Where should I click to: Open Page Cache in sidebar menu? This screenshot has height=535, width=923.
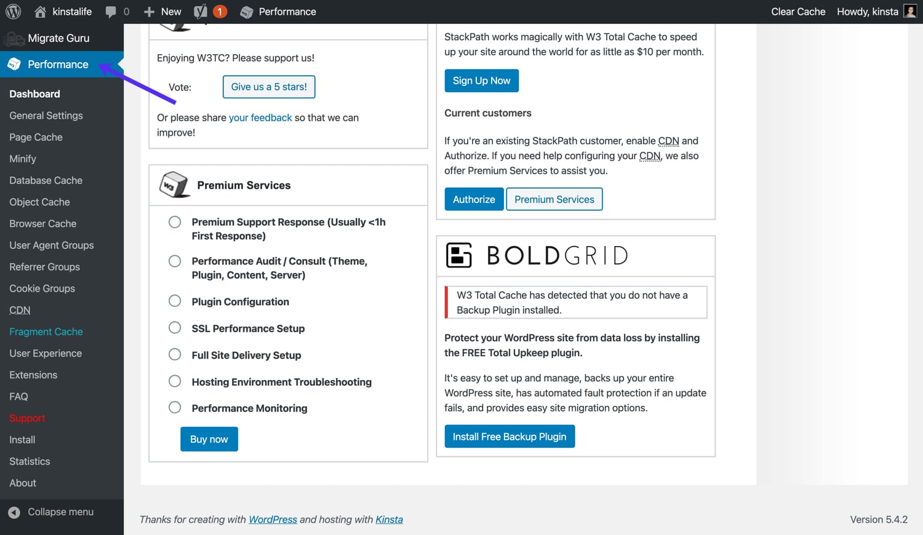36,137
